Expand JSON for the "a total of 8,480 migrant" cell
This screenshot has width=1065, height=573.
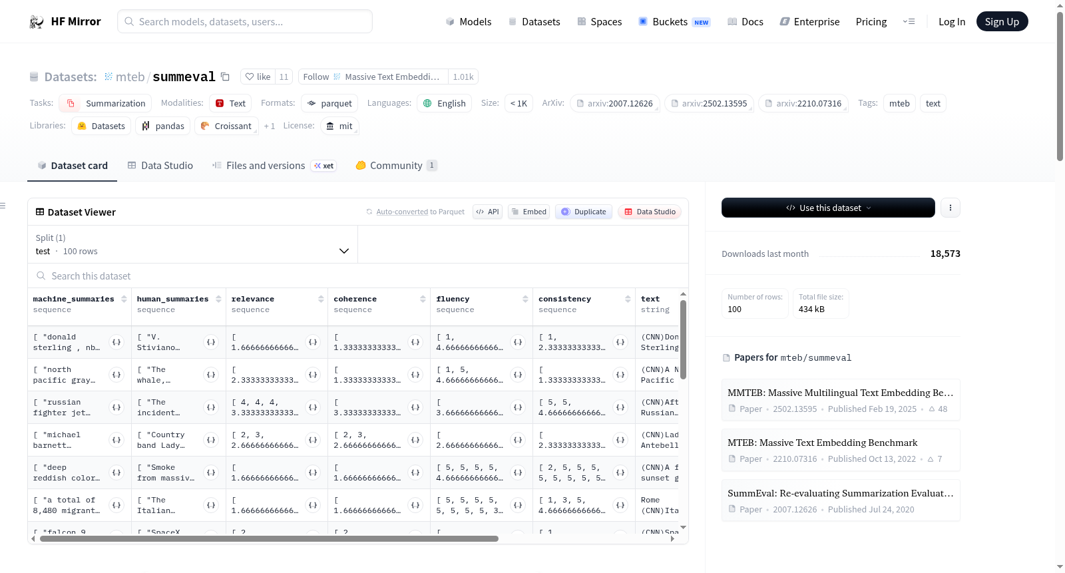(116, 505)
